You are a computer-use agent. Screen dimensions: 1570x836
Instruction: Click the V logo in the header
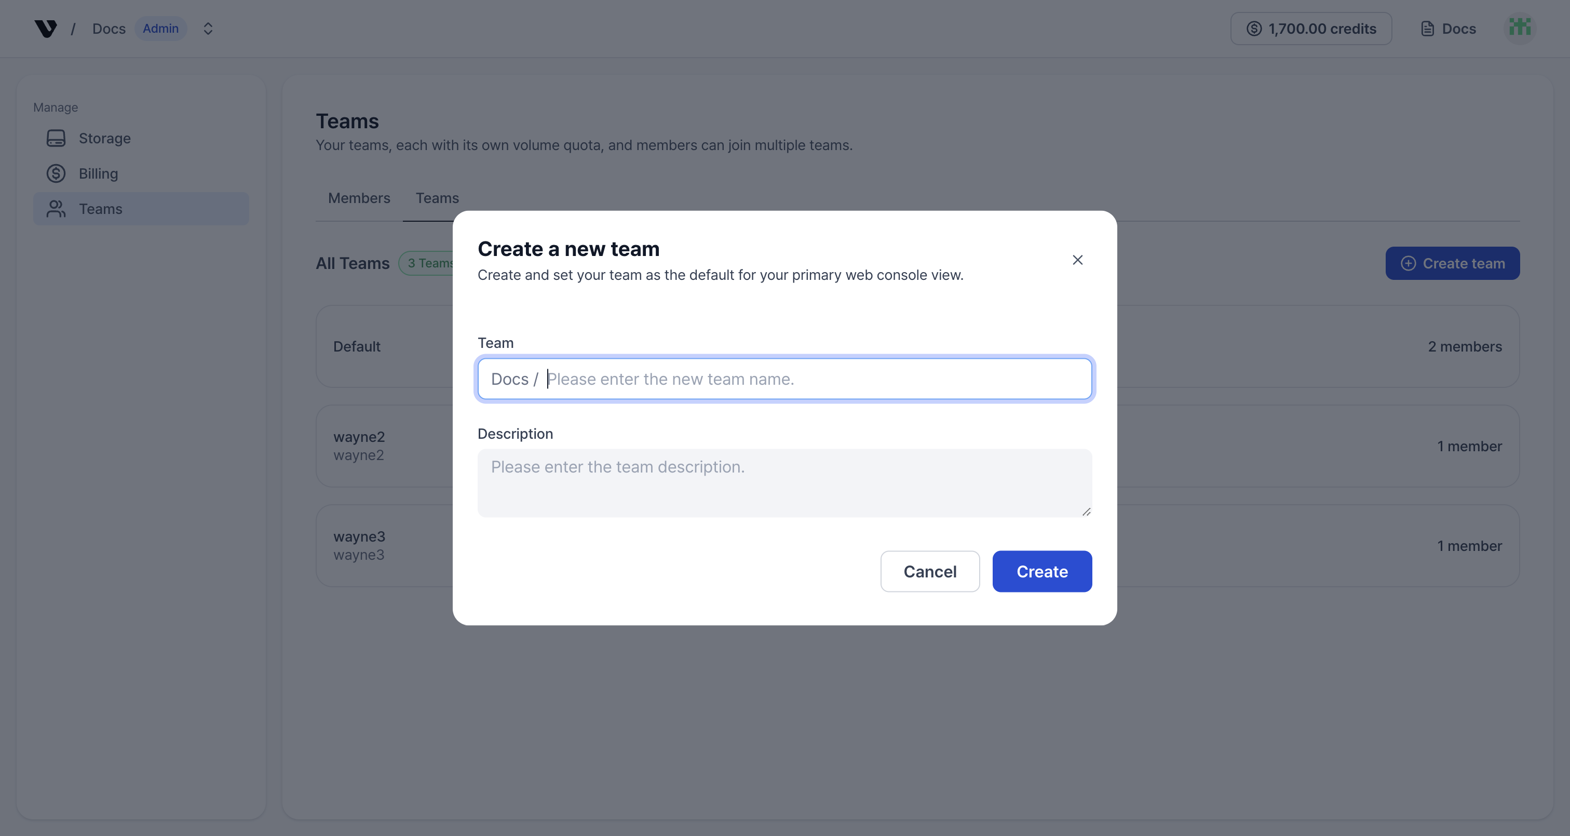click(46, 28)
